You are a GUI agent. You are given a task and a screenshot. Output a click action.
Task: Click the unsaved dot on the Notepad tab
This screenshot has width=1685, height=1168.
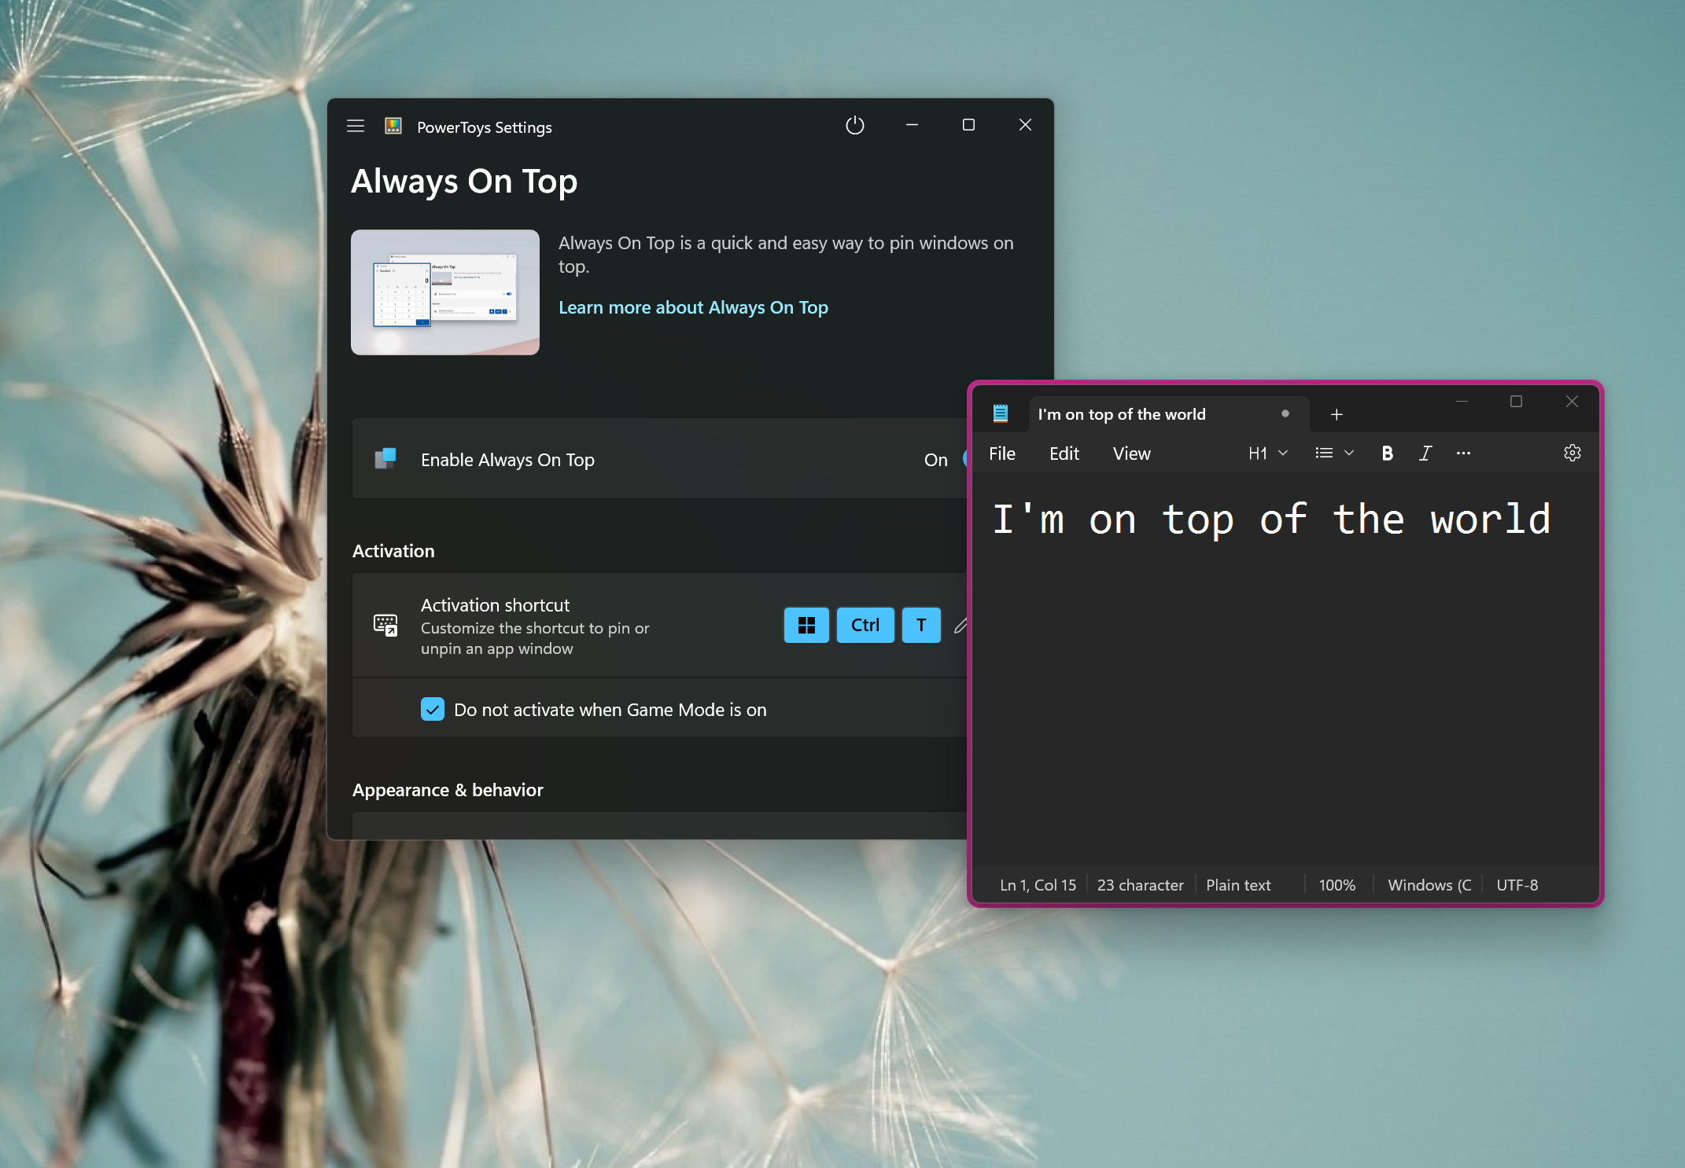click(1285, 413)
